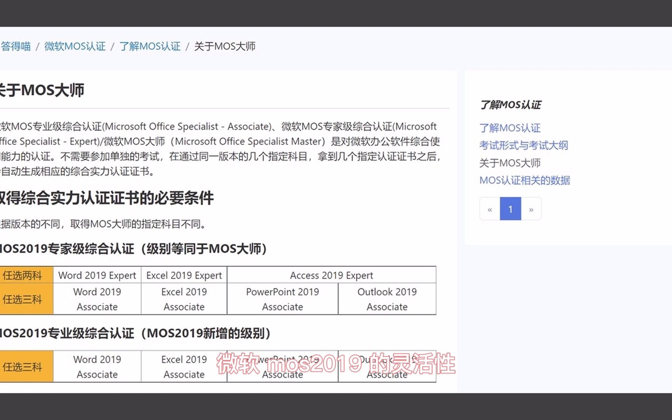Open the 答得喵 breadcrumb link
Image resolution: width=672 pixels, height=420 pixels.
(16, 46)
